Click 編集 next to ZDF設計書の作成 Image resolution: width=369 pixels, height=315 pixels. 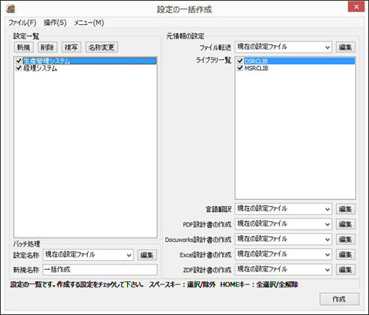tap(346, 270)
